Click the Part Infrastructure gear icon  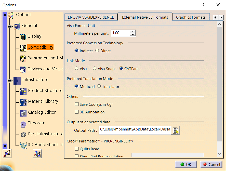(23, 135)
